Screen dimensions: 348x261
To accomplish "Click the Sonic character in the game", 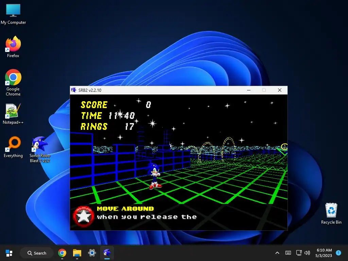I will coord(155,176).
